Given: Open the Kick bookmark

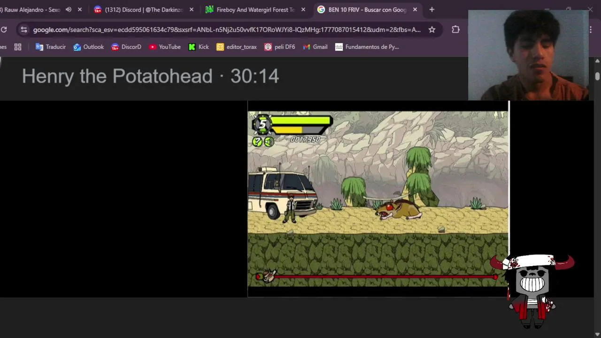Looking at the screenshot, I should 199,47.
